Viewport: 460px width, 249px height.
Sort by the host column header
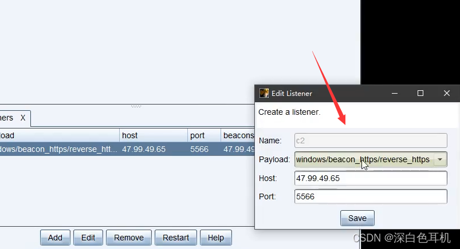pyautogui.click(x=154, y=135)
